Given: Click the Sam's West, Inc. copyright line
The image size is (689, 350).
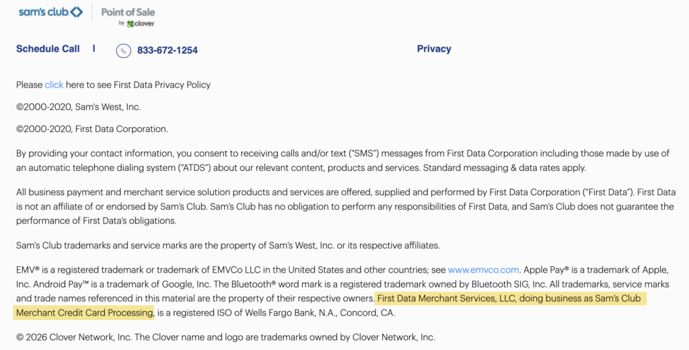Looking at the screenshot, I should pos(79,107).
